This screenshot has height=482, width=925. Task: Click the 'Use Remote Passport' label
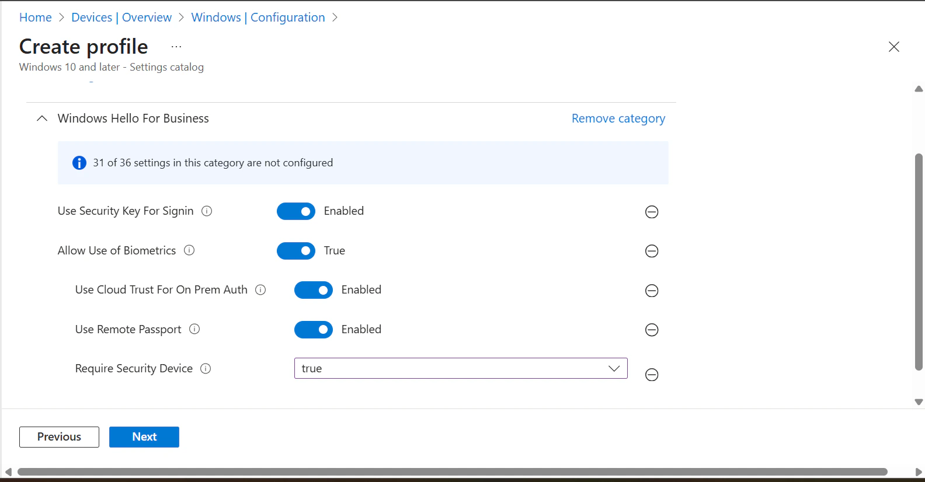pos(128,330)
